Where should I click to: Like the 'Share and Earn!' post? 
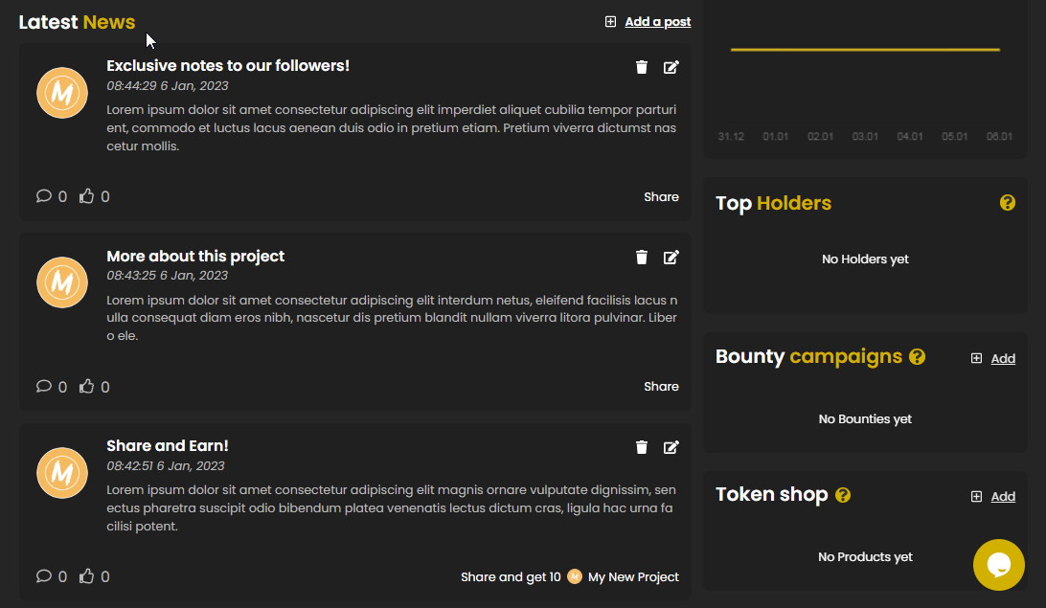pos(87,576)
